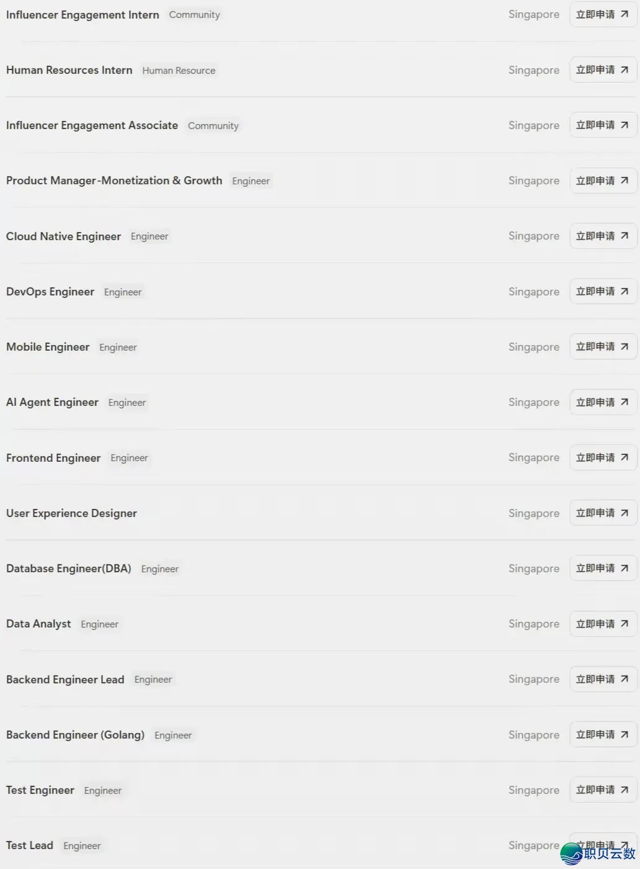Apply to Frontend Engineer with 立即申请

[x=603, y=457]
